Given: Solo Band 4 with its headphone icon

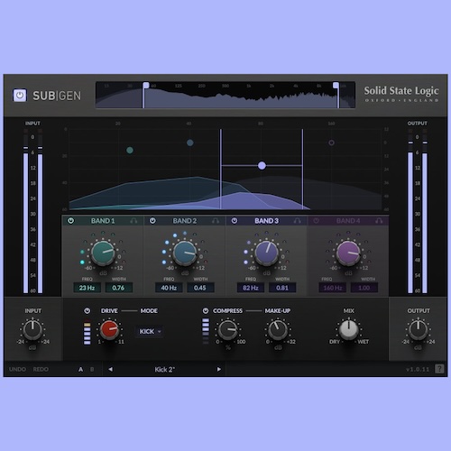Looking at the screenshot, I should coord(379,221).
